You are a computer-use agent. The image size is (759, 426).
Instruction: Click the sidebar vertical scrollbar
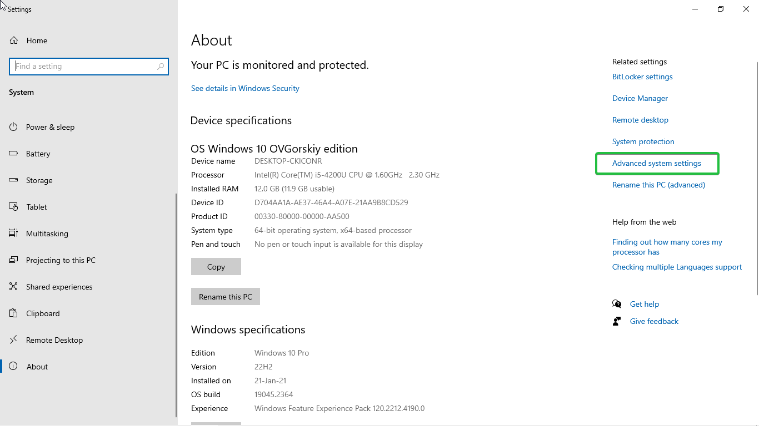[177, 304]
